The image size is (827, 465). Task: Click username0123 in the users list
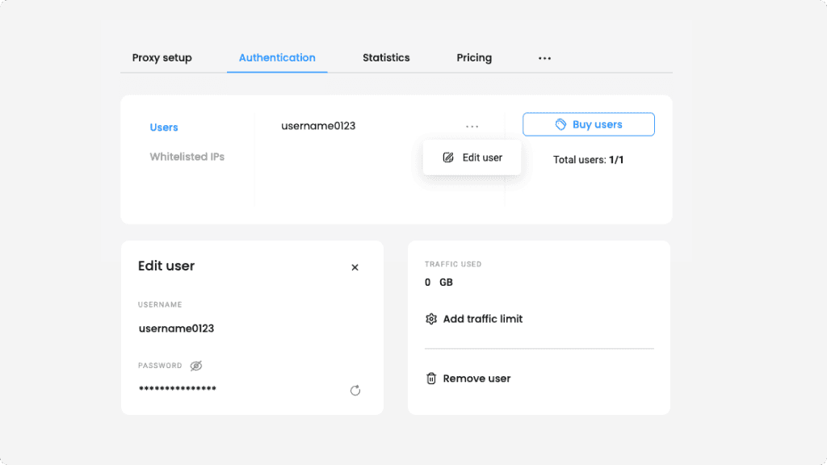(318, 126)
